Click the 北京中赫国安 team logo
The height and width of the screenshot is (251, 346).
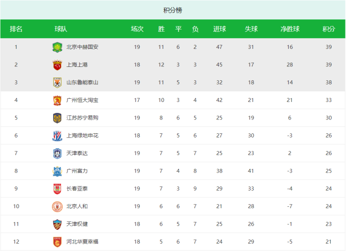pyautogui.click(x=57, y=47)
